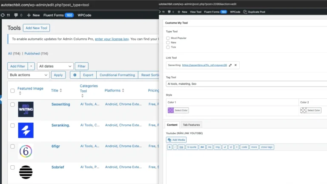Remove the Seowriting link with the X icon
327x184 pixels.
pos(235,65)
